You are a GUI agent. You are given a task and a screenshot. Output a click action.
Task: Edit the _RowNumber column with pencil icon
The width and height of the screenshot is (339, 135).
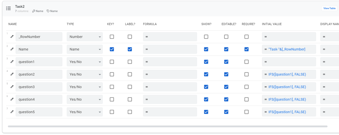coord(12,37)
